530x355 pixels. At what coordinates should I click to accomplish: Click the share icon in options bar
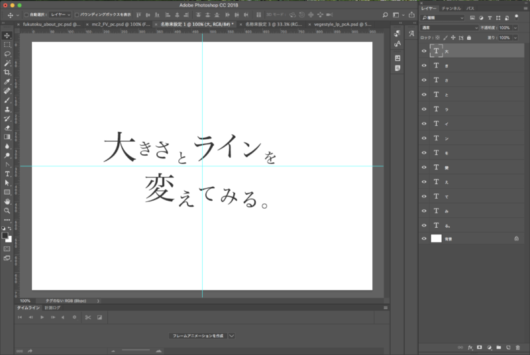pos(411,15)
